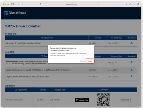Click Cancel in the download permission dialog

(82, 61)
